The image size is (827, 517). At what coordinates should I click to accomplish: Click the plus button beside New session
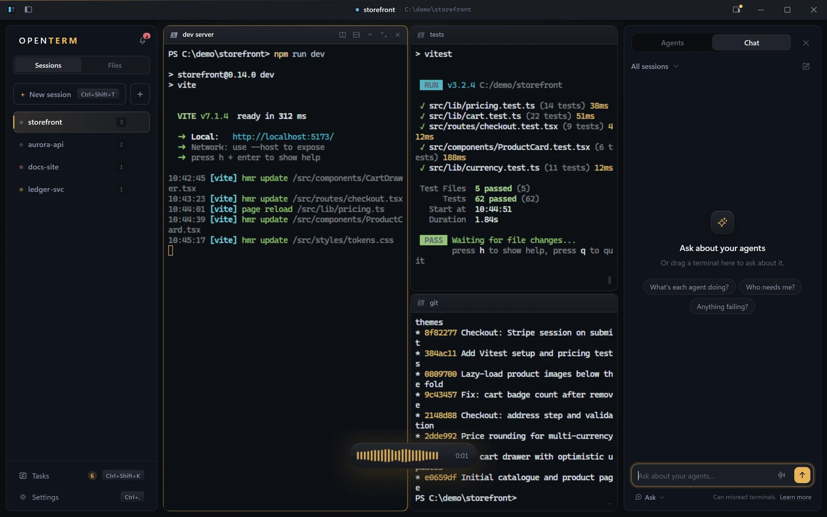[140, 94]
